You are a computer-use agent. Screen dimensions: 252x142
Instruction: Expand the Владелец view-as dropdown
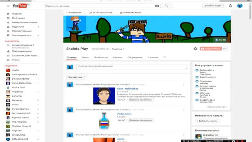118,49
